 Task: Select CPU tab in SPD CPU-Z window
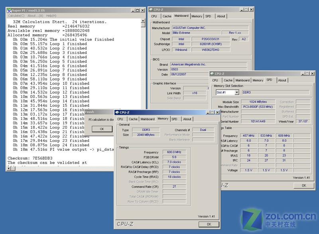(x=215, y=80)
